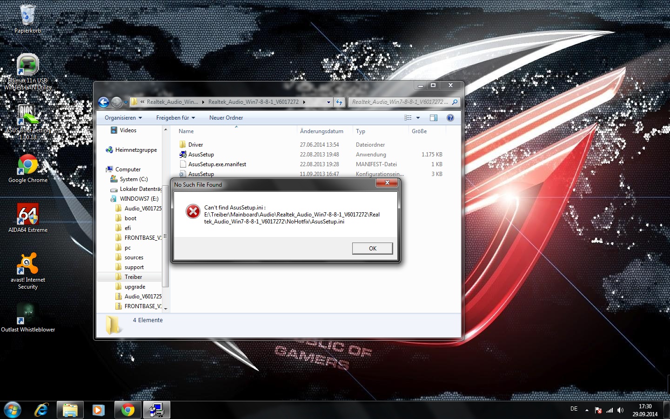Image resolution: width=670 pixels, height=419 pixels.
Task: Select the Driver folder in file list
Action: [x=195, y=145]
